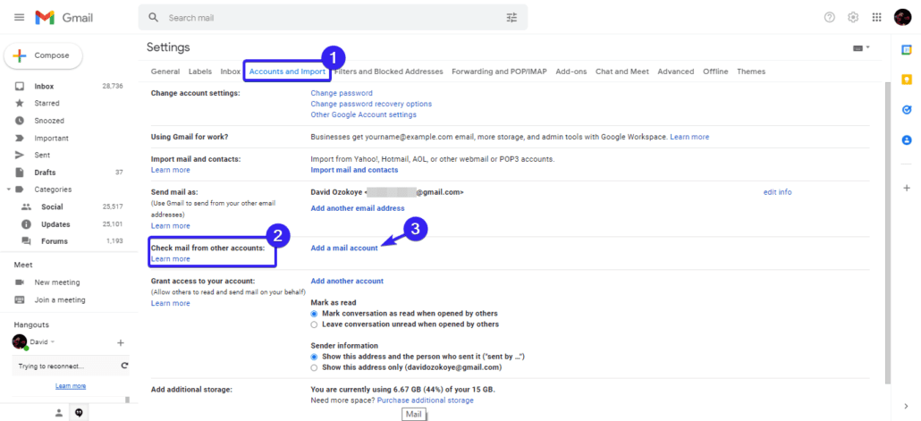Click Add another email address link

click(x=357, y=208)
